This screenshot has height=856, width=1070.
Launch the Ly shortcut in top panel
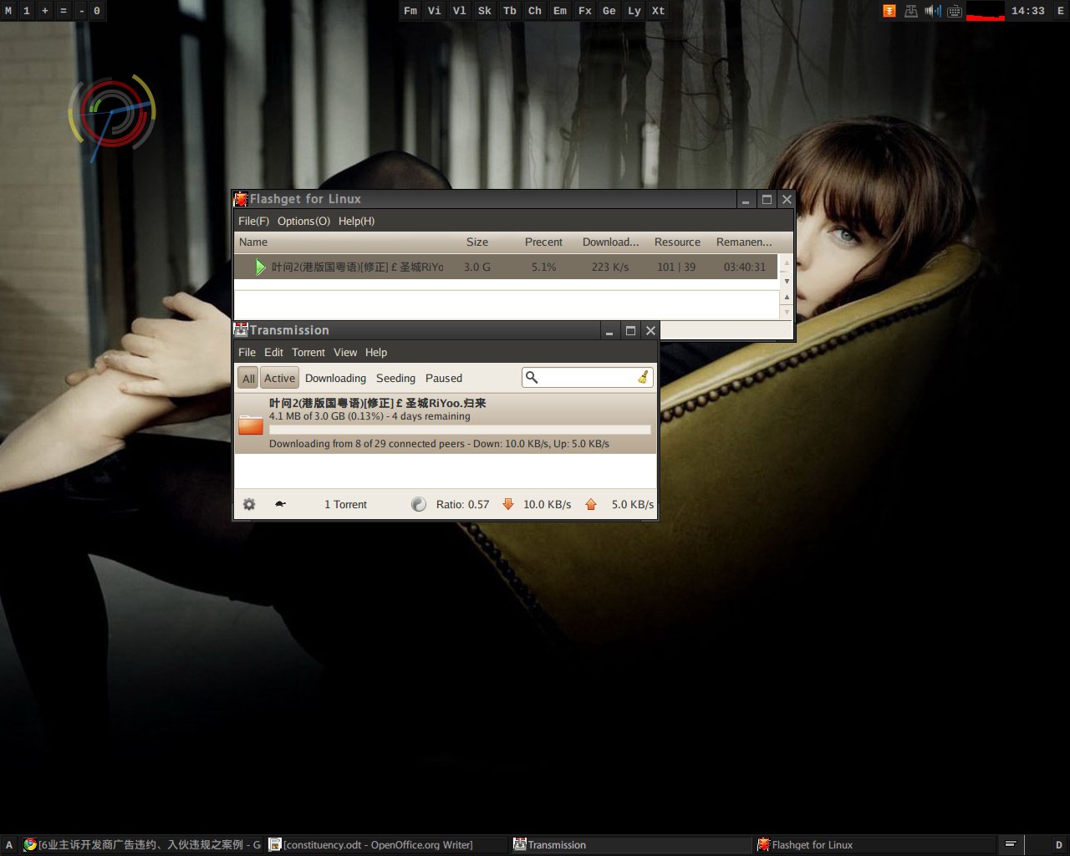tap(634, 11)
